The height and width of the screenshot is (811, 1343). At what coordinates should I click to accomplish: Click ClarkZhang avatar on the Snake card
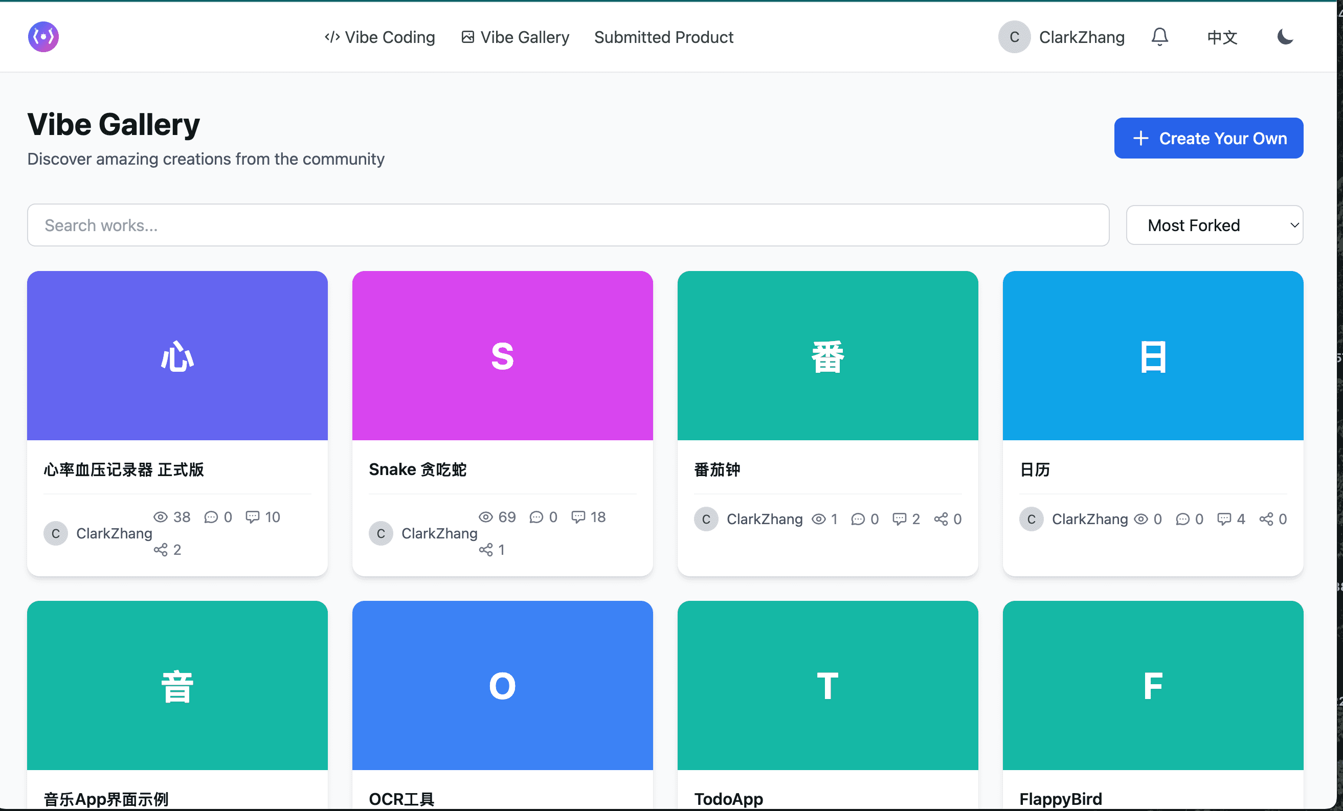click(x=380, y=533)
